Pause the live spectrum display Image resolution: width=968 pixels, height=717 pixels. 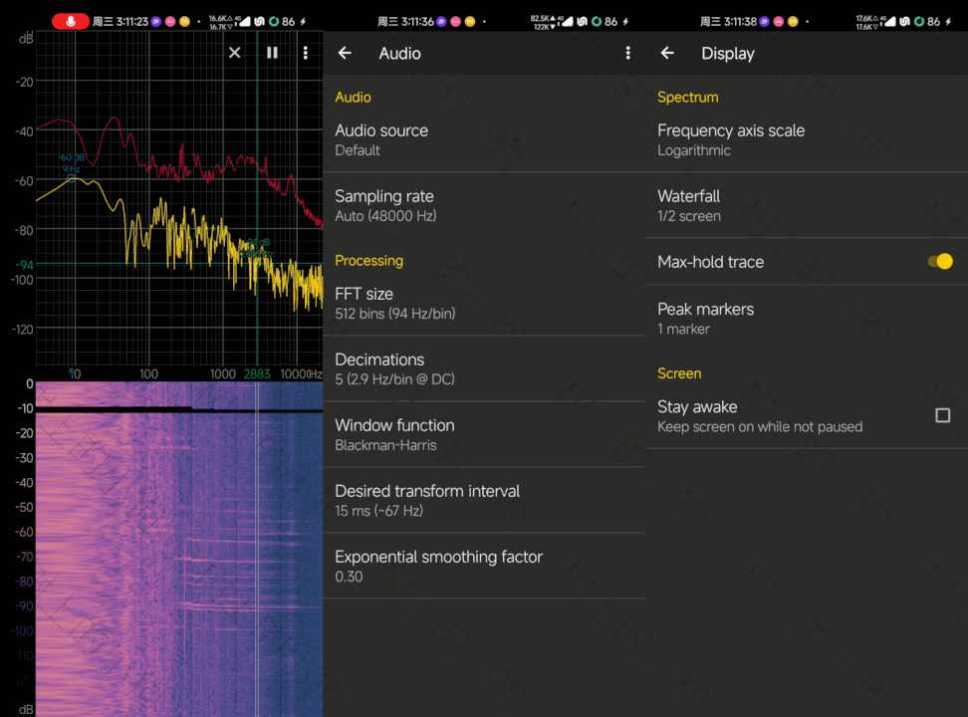[x=272, y=53]
